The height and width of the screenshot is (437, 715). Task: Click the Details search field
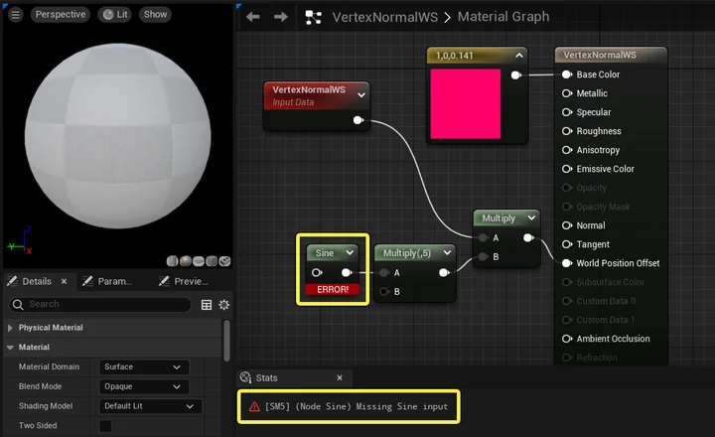(100, 304)
